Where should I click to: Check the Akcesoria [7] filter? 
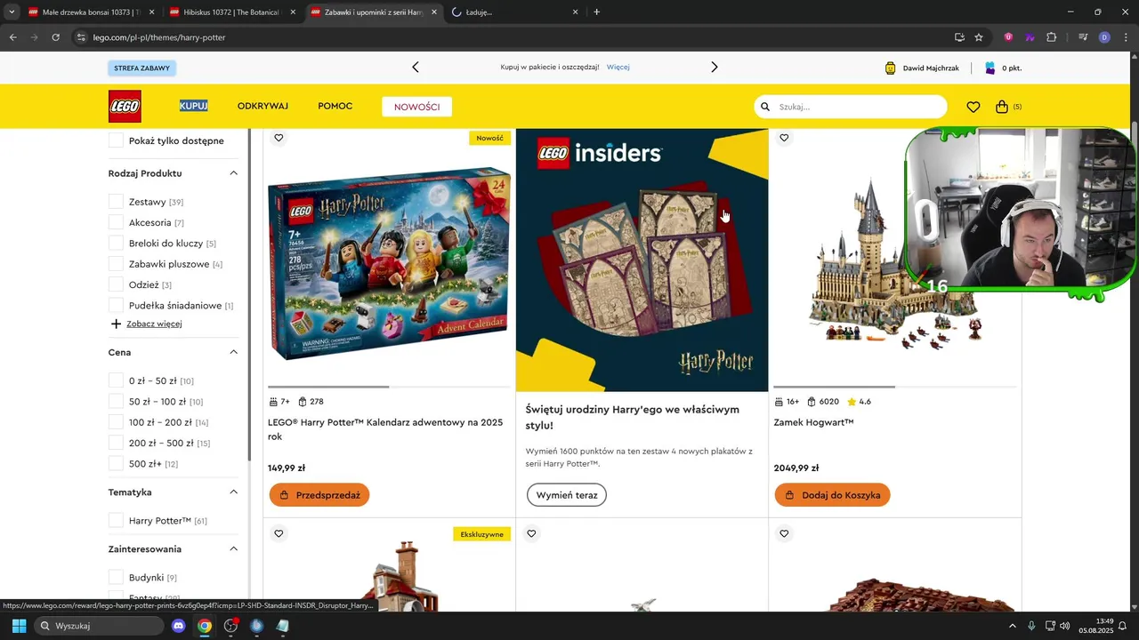116,222
